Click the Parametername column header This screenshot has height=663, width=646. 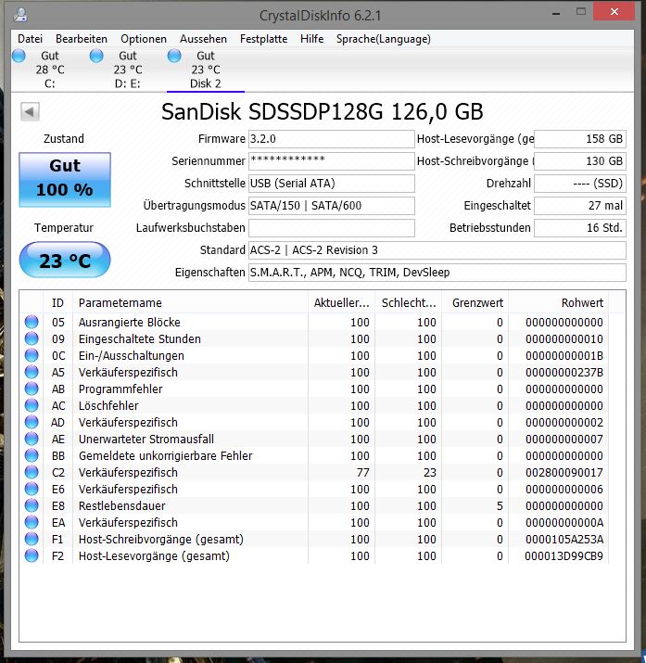[x=191, y=302]
